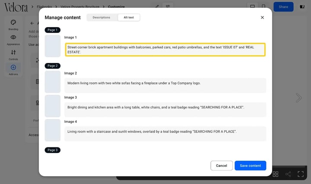Cancel the content changes

[x=222, y=165]
